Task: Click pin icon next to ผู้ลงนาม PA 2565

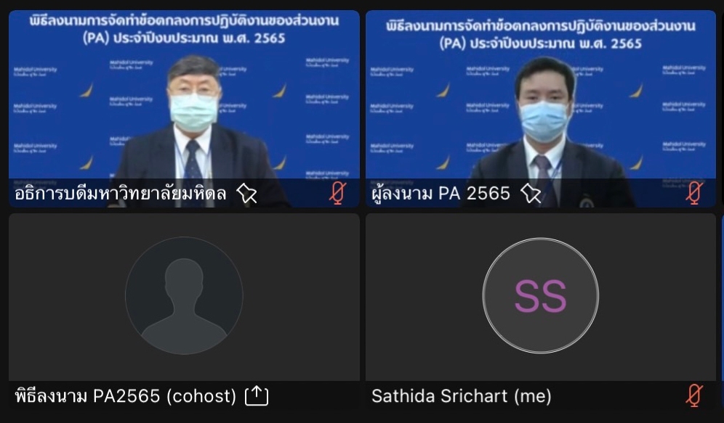Action: click(531, 194)
